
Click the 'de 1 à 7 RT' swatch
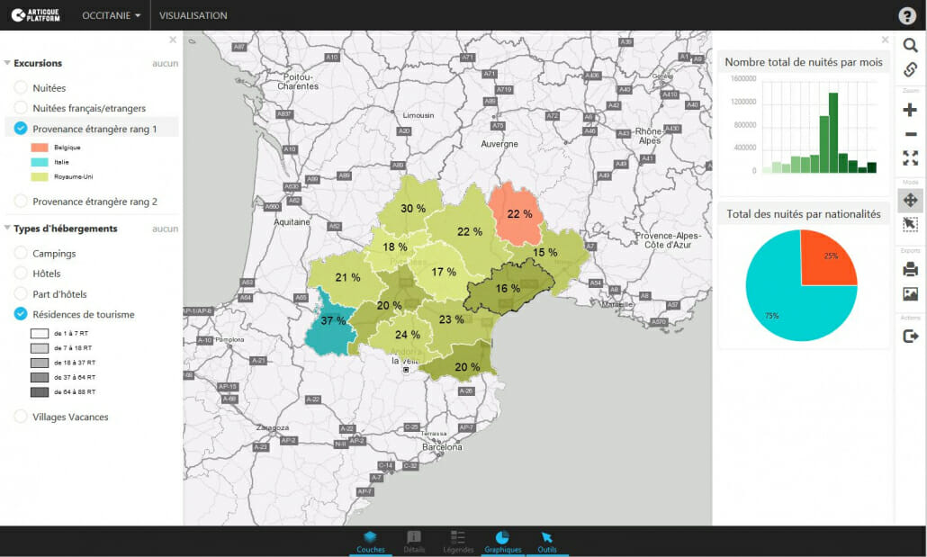tap(40, 334)
